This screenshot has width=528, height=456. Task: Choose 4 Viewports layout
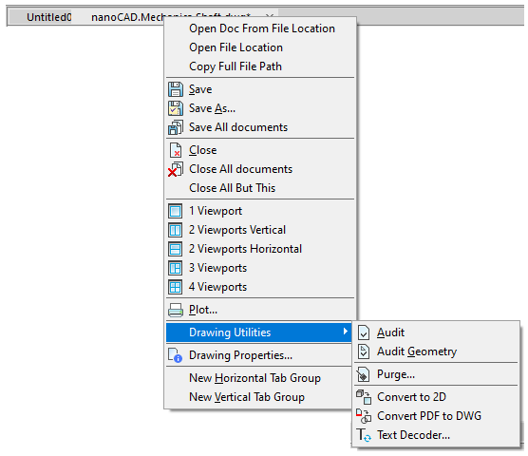click(260, 287)
